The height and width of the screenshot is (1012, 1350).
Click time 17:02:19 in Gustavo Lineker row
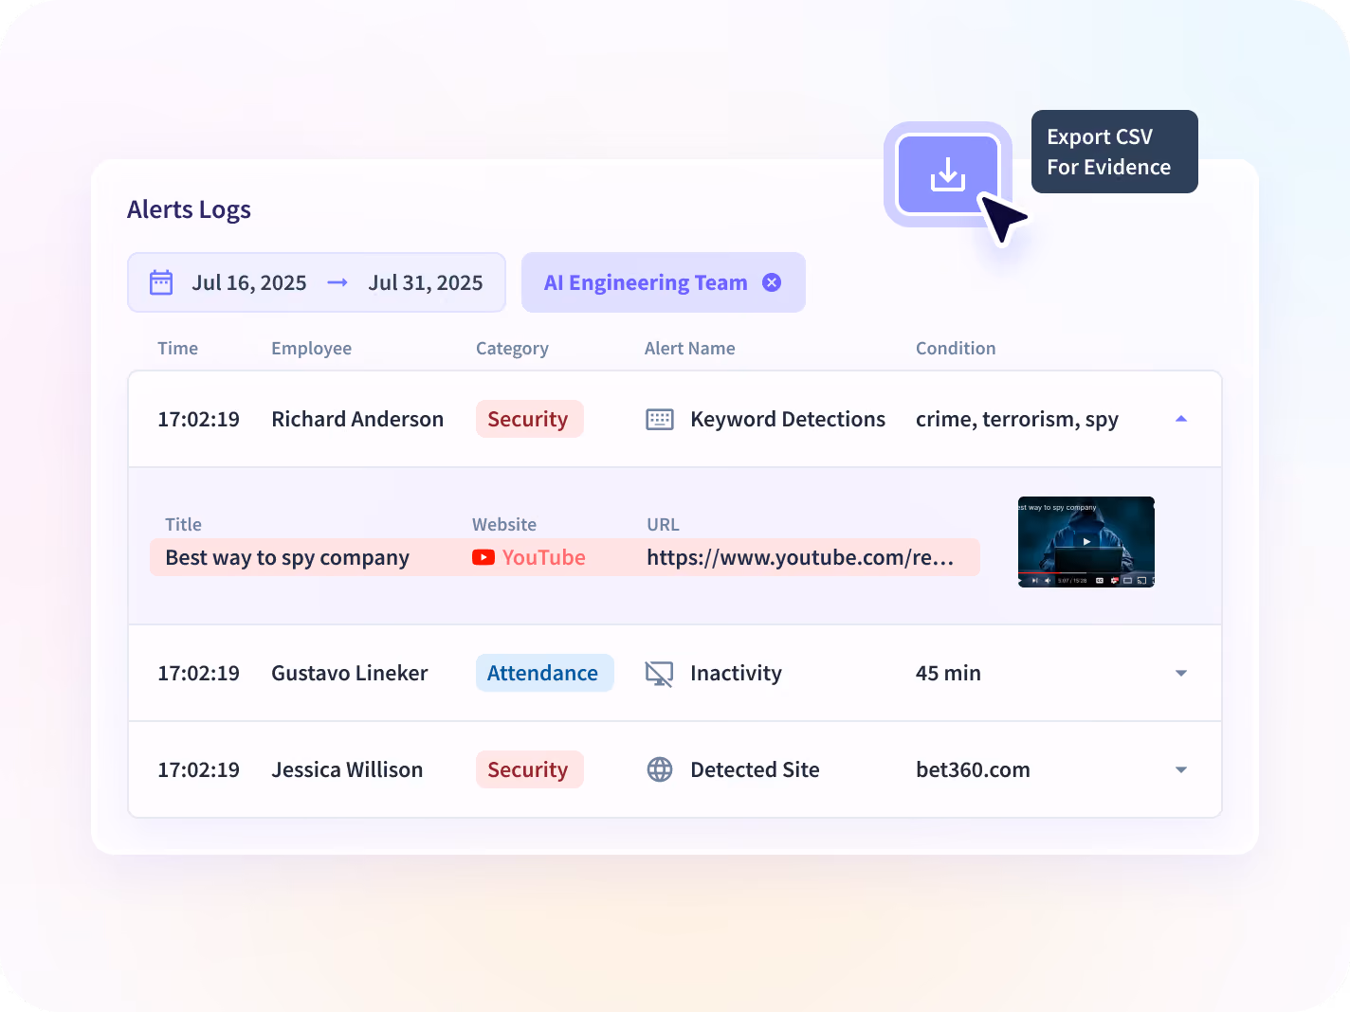click(198, 673)
